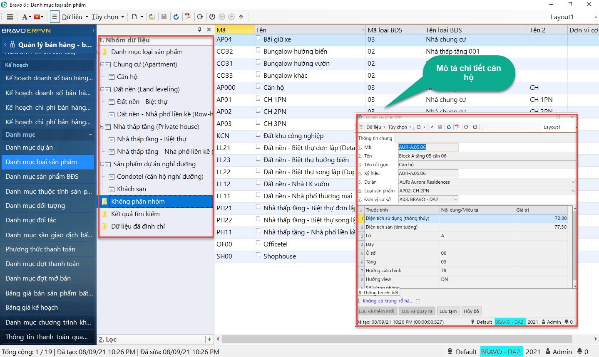Image resolution: width=599 pixels, height=357 pixels.
Task: Toggle checkbox for Officetel row
Action: tap(258, 244)
